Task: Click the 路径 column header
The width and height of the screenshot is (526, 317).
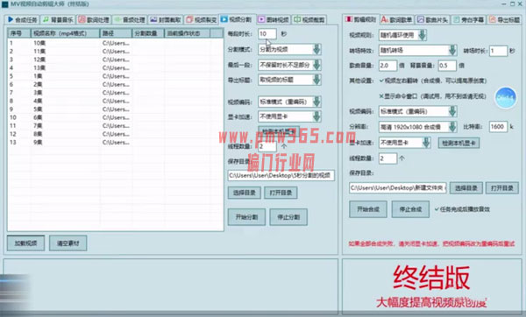Action: (x=116, y=33)
